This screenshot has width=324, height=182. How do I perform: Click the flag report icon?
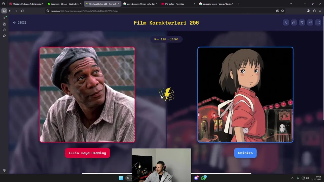click(x=310, y=22)
